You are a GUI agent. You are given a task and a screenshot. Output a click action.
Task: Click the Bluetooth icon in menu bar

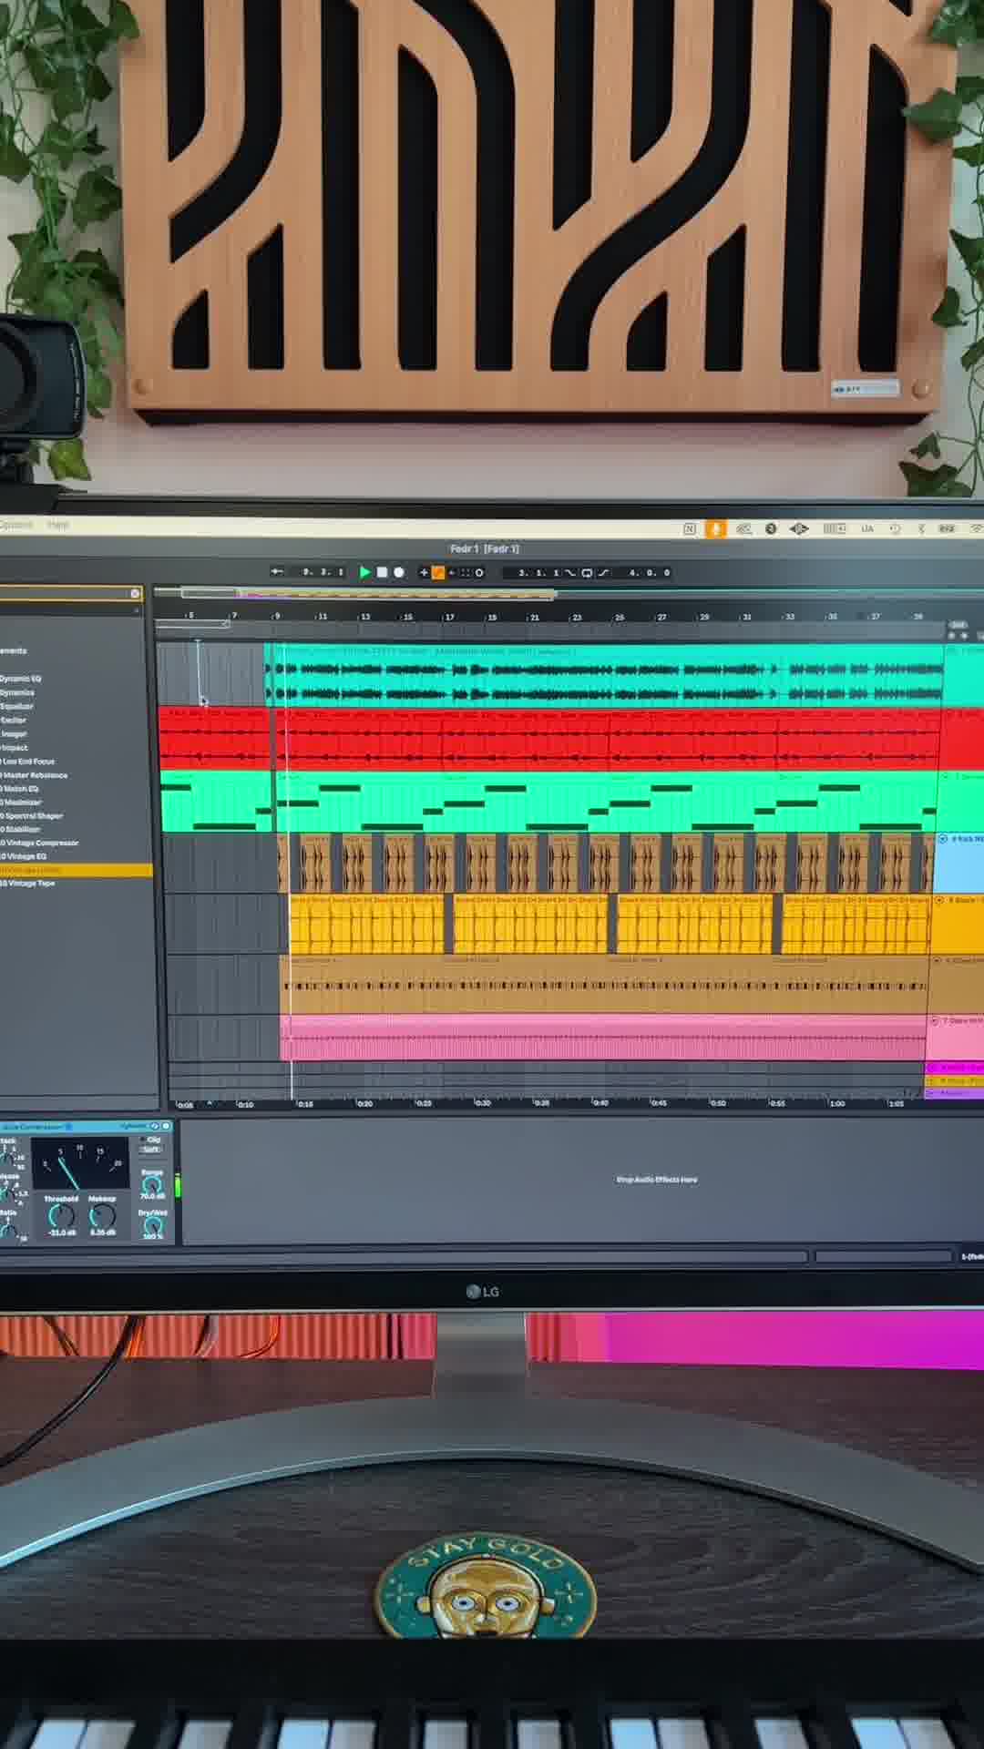point(921,528)
